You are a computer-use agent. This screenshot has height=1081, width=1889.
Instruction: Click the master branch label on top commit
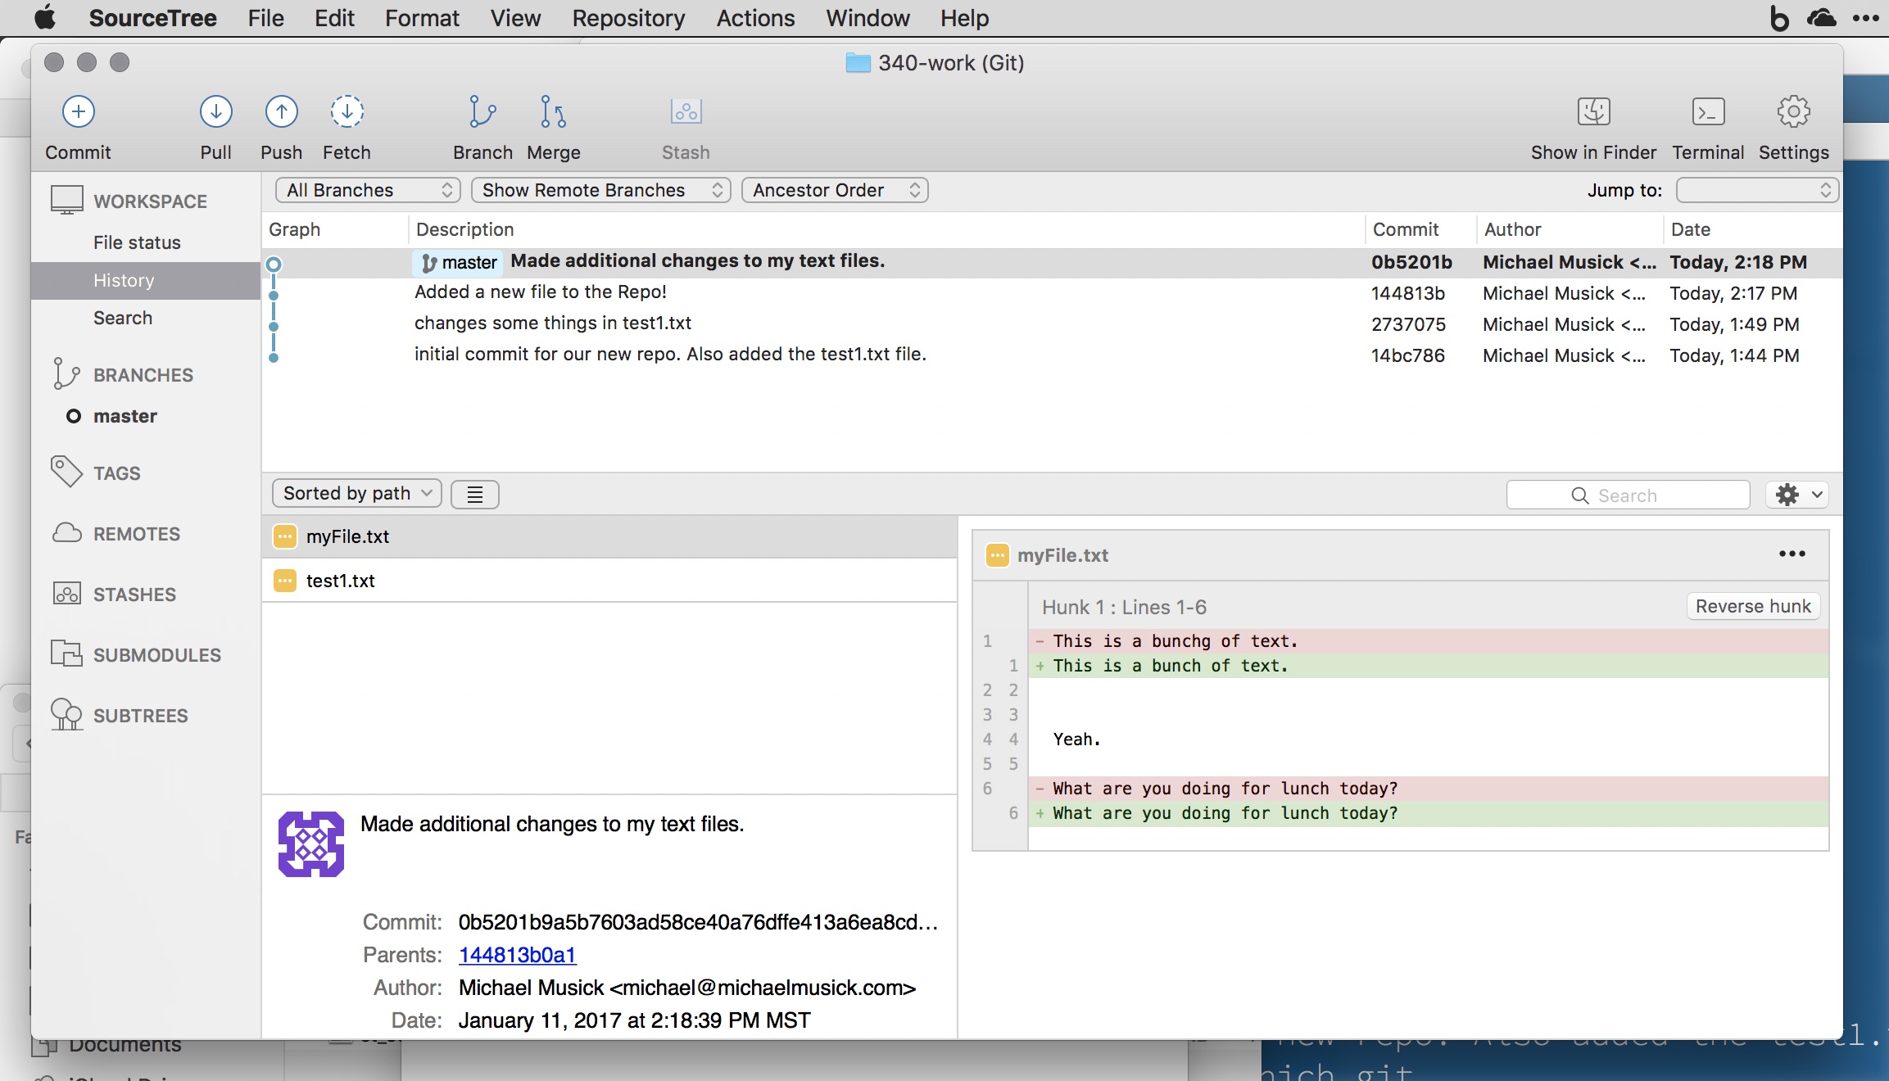tap(460, 262)
